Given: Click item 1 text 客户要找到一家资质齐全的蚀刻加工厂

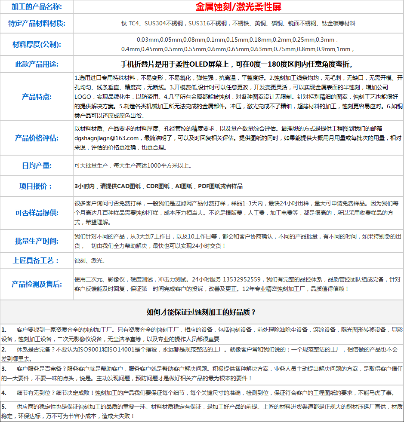Looking at the screenshot, I should pyautogui.click(x=64, y=330).
